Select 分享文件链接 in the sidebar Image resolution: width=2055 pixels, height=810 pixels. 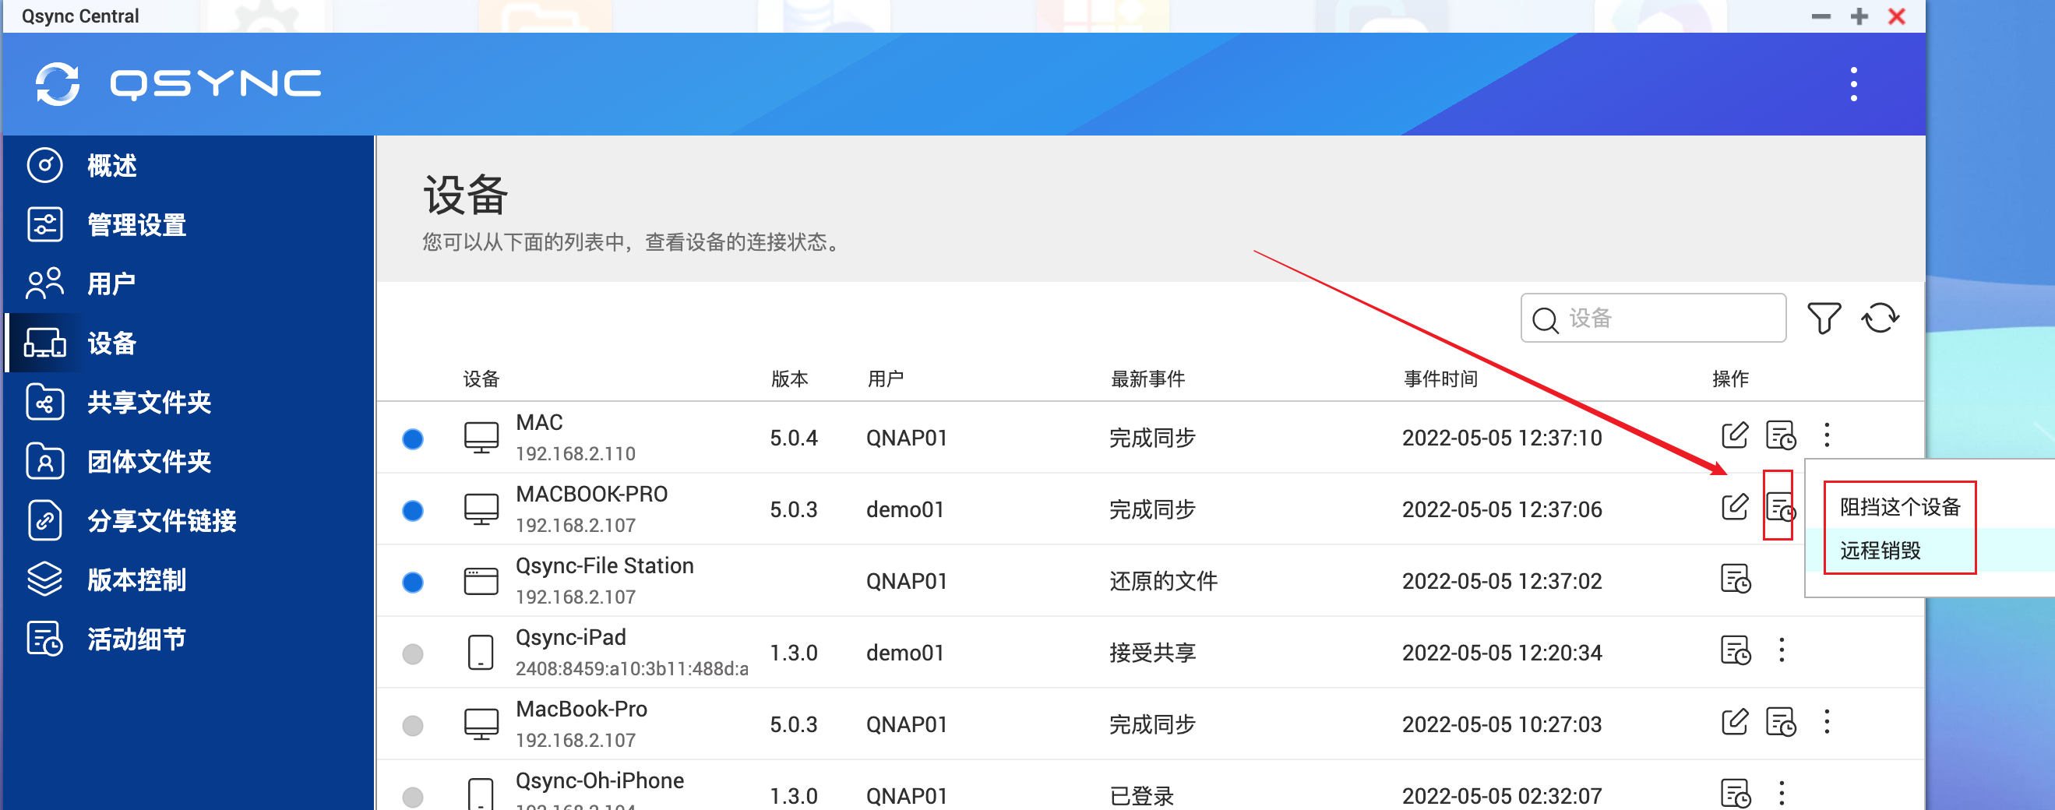point(160,520)
